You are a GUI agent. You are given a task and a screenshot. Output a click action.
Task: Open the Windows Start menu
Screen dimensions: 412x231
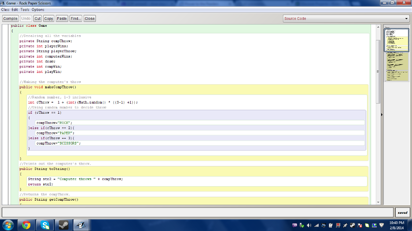click(7, 225)
